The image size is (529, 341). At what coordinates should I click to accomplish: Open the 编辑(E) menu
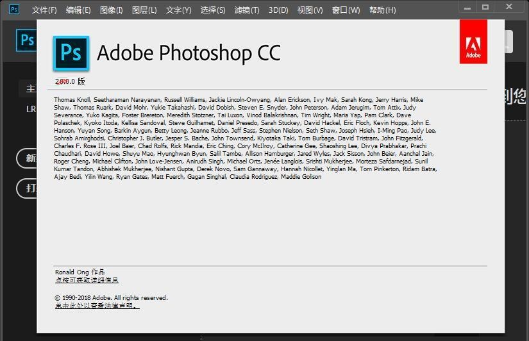tap(78, 10)
